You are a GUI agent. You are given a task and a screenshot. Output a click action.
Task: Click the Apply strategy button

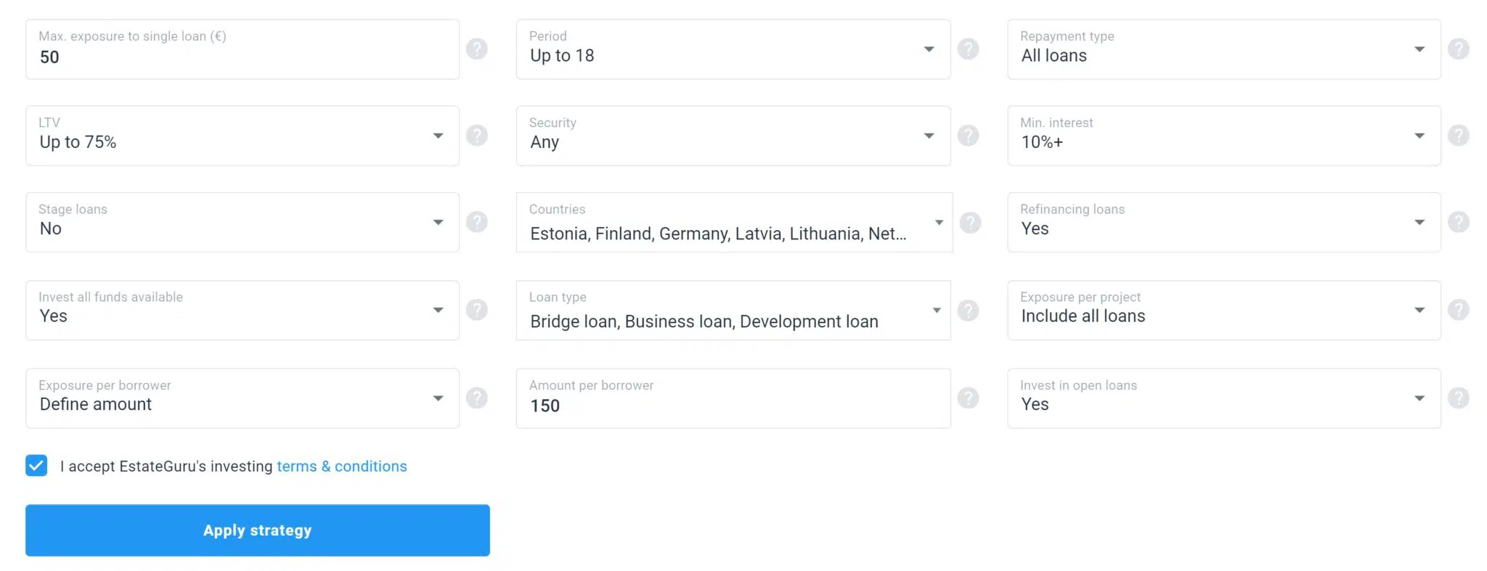257,530
